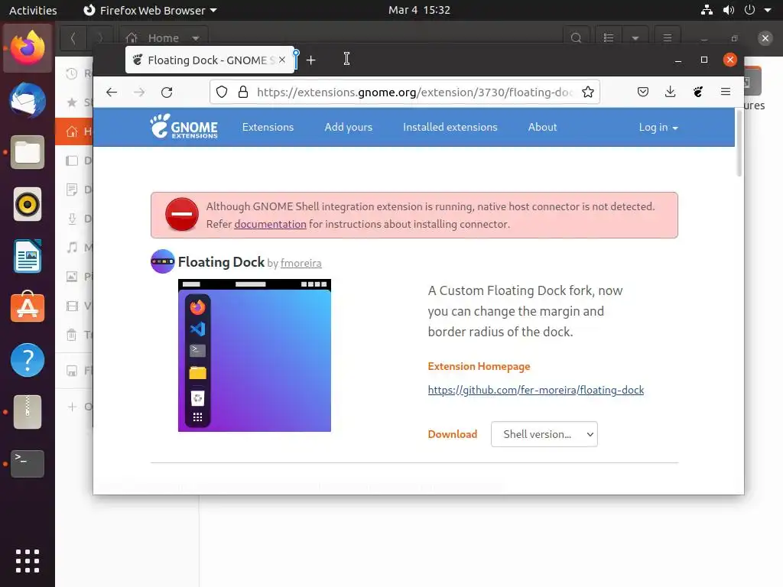Open LibreOffice Writer from dock

pos(28,256)
